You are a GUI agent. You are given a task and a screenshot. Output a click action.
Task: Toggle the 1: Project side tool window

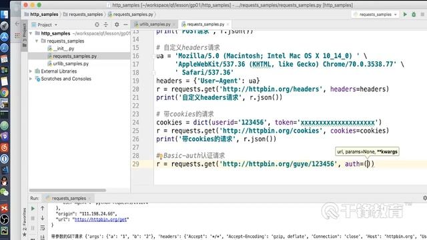coord(25,35)
